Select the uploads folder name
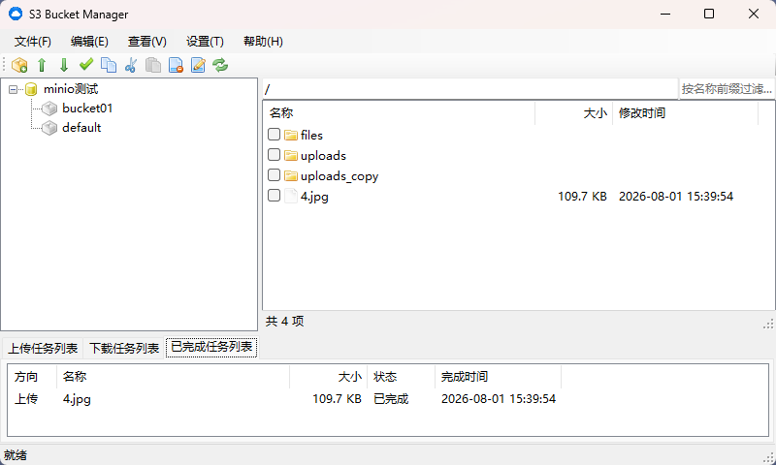 pos(323,156)
